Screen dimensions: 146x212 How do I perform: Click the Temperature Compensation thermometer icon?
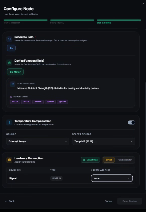pos(9,122)
